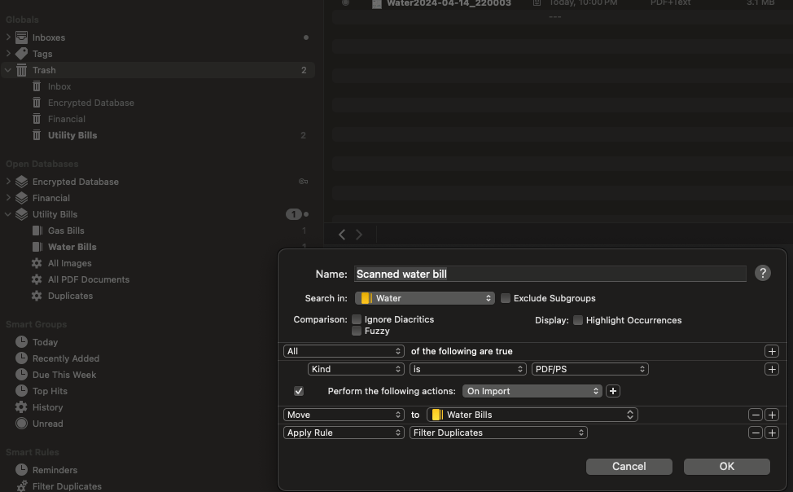This screenshot has width=793, height=492.
Task: Go back with the left arrow
Action: [x=342, y=235]
